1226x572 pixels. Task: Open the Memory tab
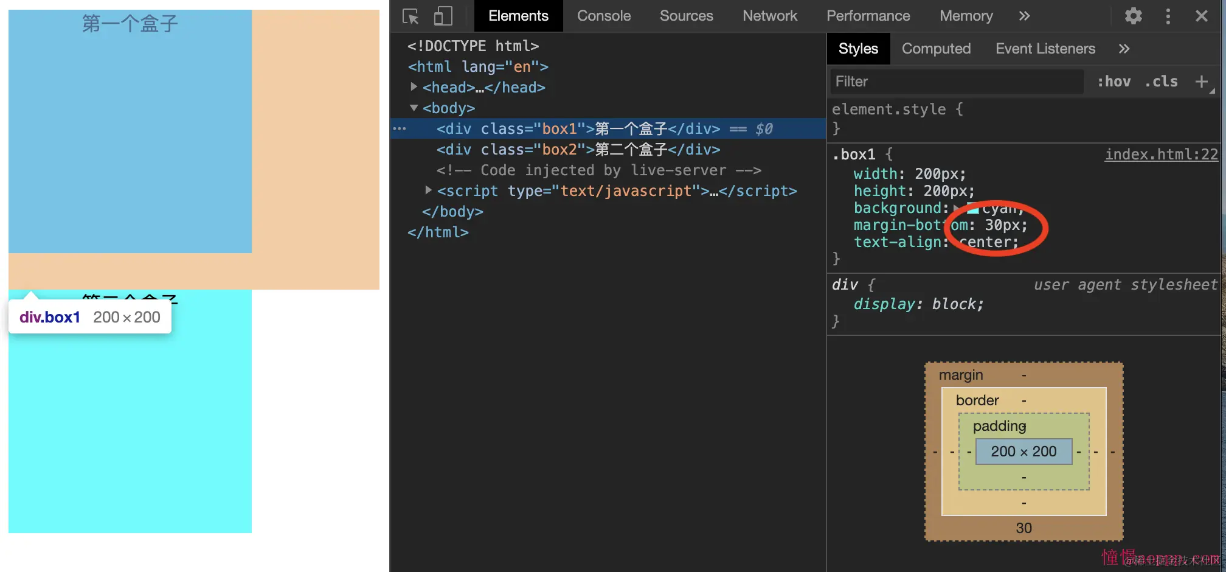[x=966, y=16]
